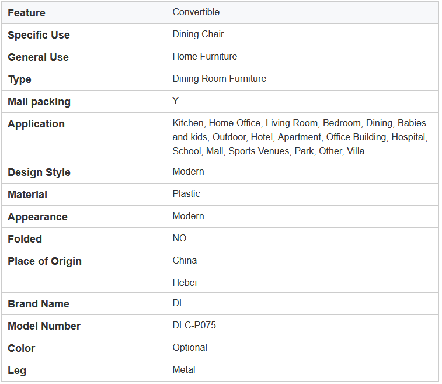Select the Plastic material value
Image resolution: width=442 pixels, height=384 pixels.
(186, 194)
